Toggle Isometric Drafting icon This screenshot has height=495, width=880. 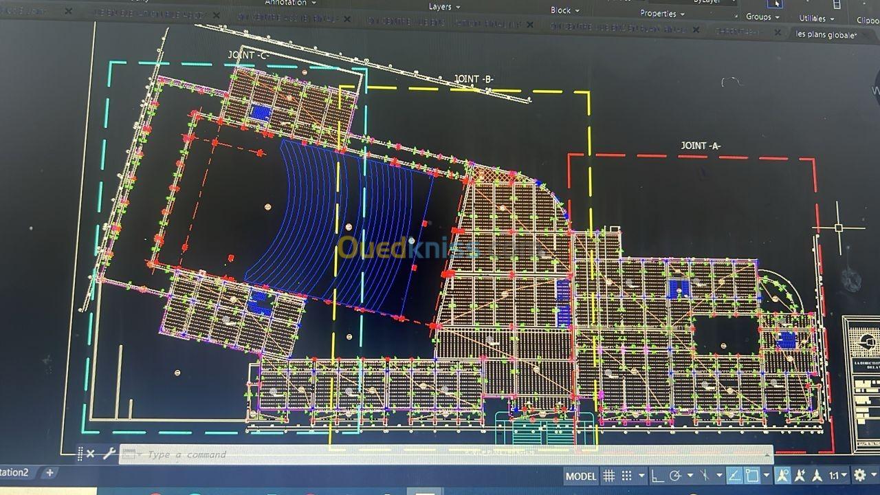[x=705, y=476]
